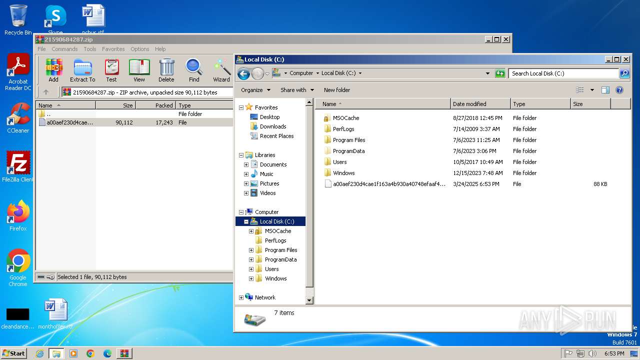The image size is (640, 360).
Task: Click the New folder button
Action: 337,90
